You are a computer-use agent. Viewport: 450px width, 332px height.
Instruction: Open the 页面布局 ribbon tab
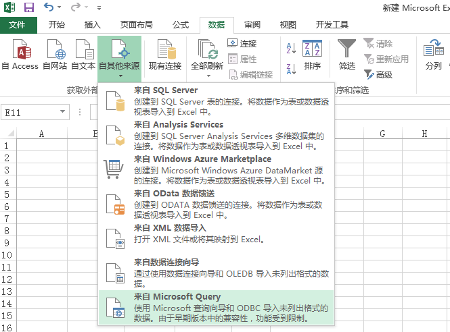pyautogui.click(x=136, y=25)
